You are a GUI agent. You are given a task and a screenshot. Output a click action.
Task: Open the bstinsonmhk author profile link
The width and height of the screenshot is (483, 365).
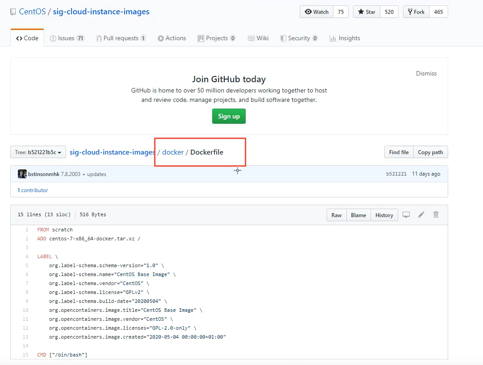44,174
